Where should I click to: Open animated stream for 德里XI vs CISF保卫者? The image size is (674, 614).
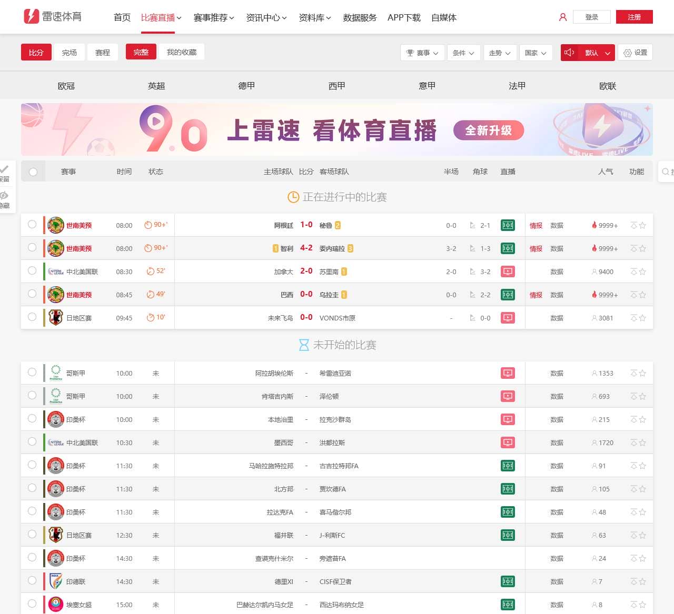[x=508, y=581]
